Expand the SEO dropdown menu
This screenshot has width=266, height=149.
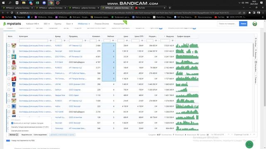(47, 24)
